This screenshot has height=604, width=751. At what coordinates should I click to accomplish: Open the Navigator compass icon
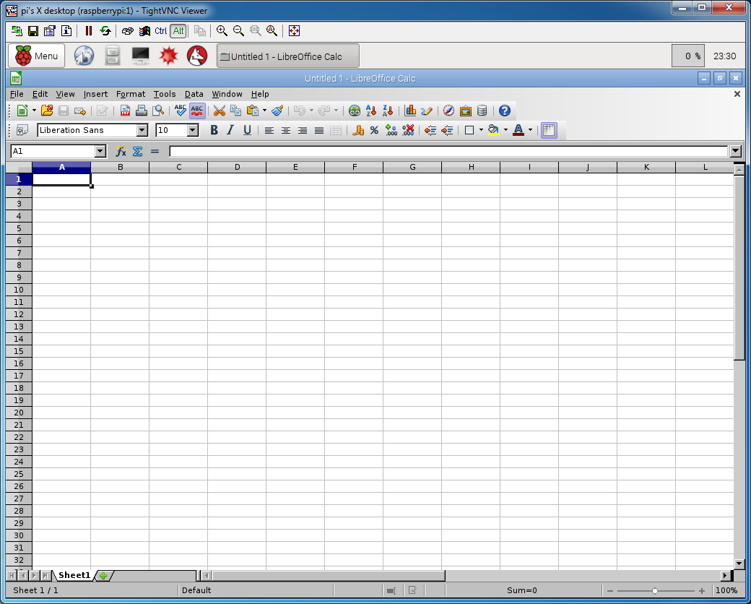pos(448,111)
